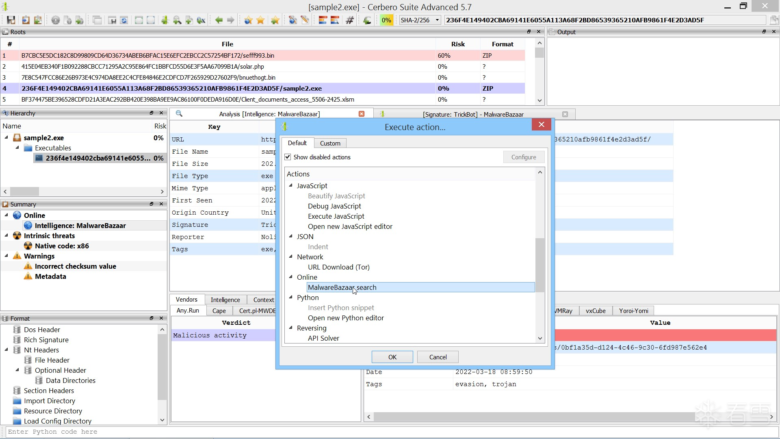Image resolution: width=780 pixels, height=439 pixels.
Task: Click the star with globe bookmark icon
Action: point(248,20)
